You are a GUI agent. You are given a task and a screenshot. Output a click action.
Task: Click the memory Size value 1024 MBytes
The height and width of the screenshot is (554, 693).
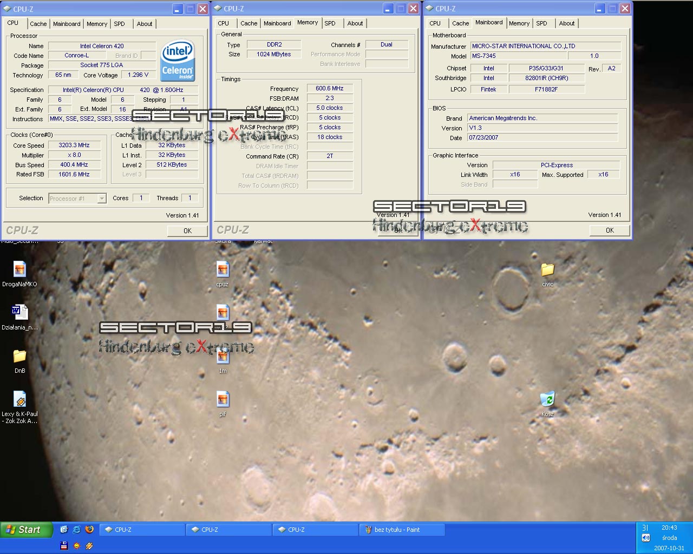(274, 54)
